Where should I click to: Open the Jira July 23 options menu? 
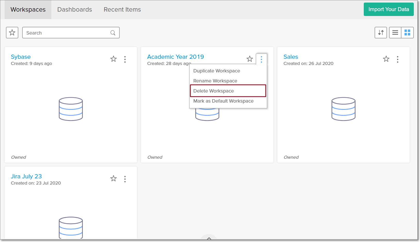(125, 179)
